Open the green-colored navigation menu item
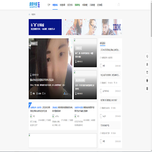The height and width of the screenshot is (152, 152). 77,5
